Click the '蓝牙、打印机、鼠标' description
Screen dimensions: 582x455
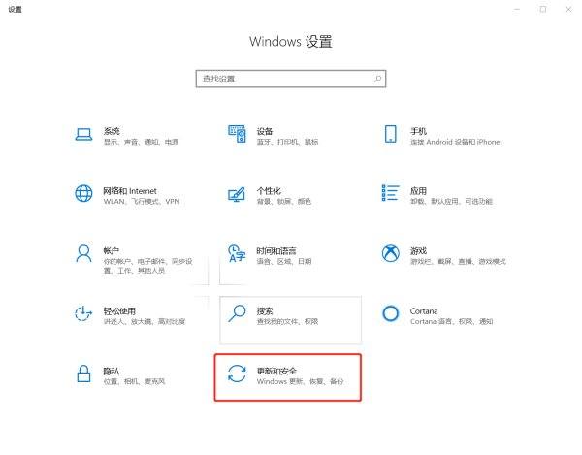(x=287, y=142)
